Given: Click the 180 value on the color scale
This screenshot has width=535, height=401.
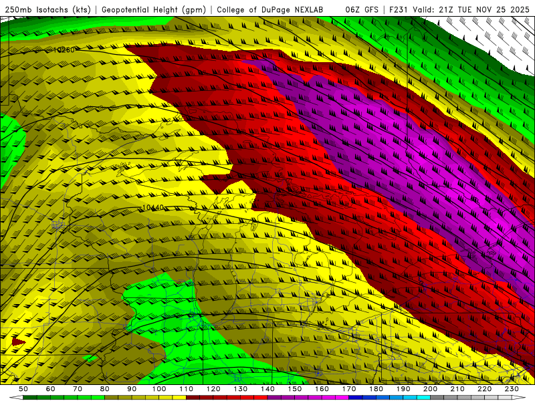Looking at the screenshot, I should pyautogui.click(x=376, y=389).
